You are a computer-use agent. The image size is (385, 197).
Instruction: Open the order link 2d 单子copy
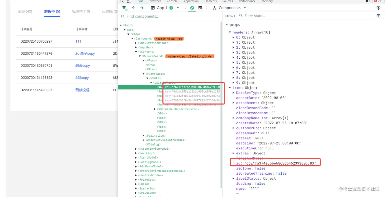(85, 54)
